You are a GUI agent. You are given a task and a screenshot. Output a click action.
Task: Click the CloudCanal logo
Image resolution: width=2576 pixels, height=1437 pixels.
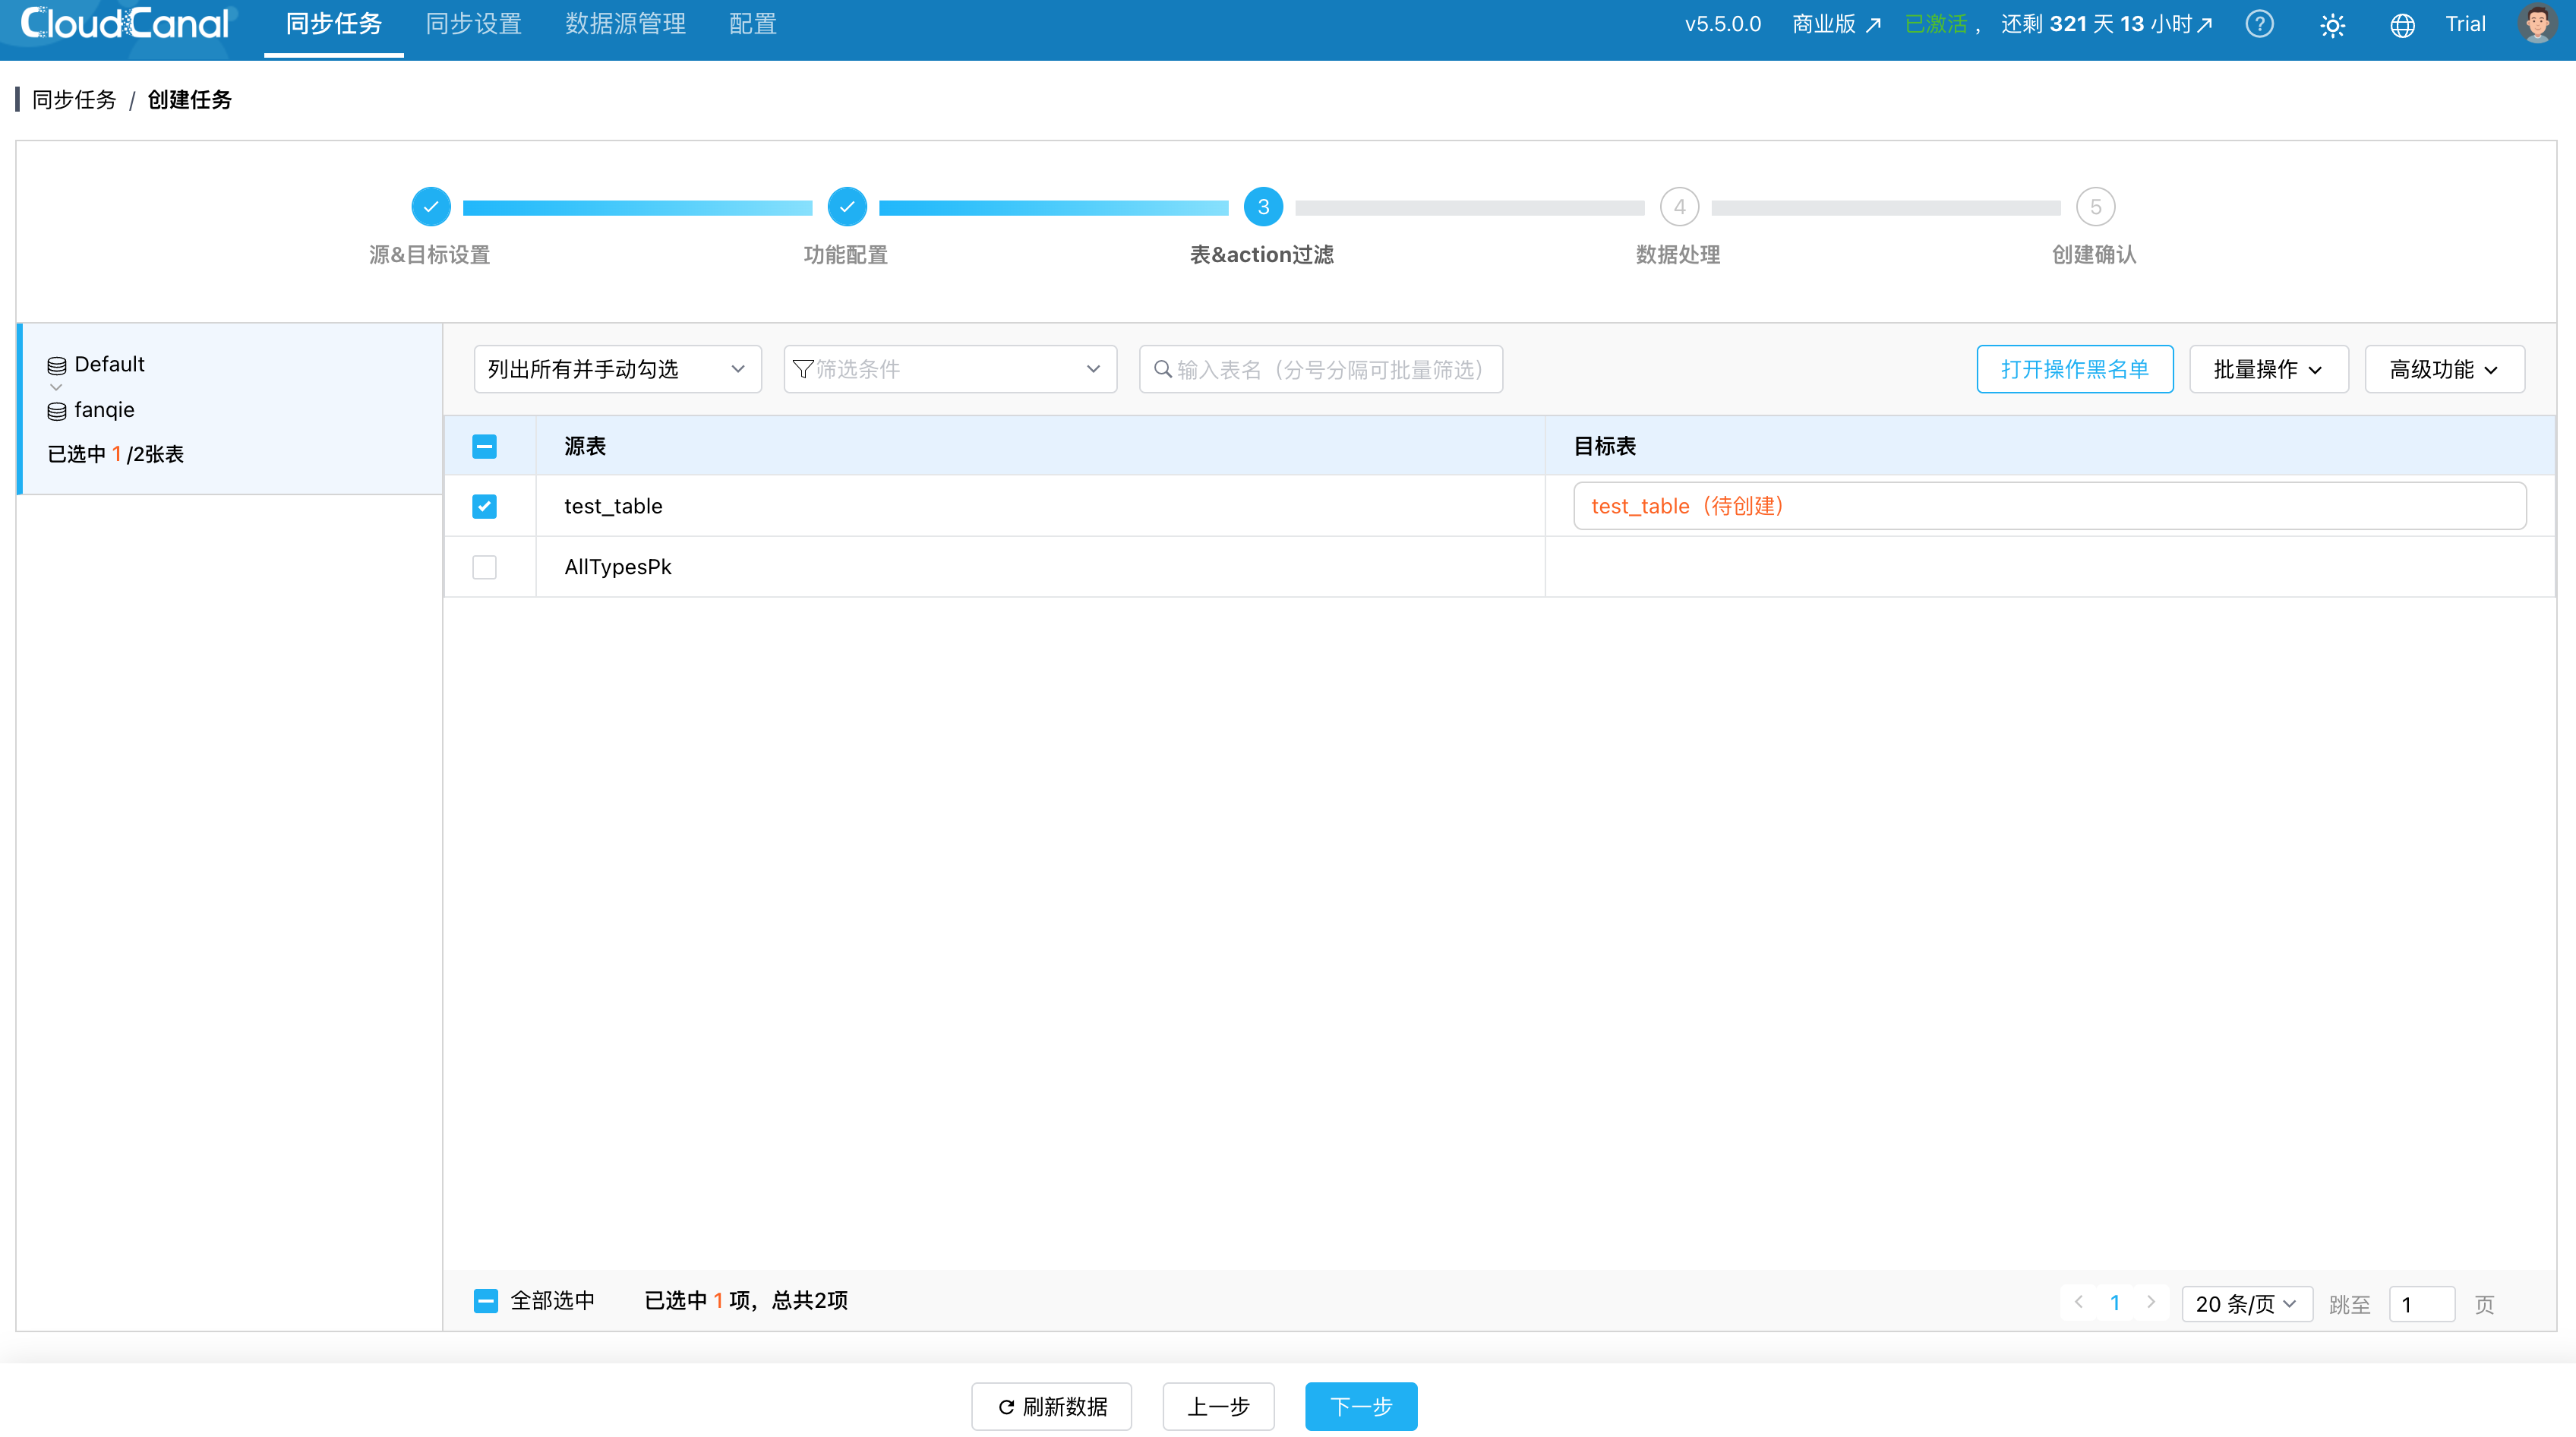pos(126,24)
